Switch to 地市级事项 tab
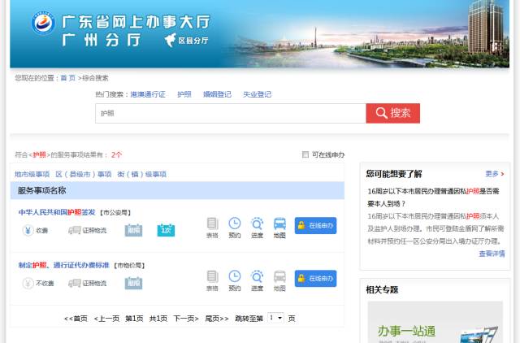Screen dimensions: 520x343 [x=32, y=174]
